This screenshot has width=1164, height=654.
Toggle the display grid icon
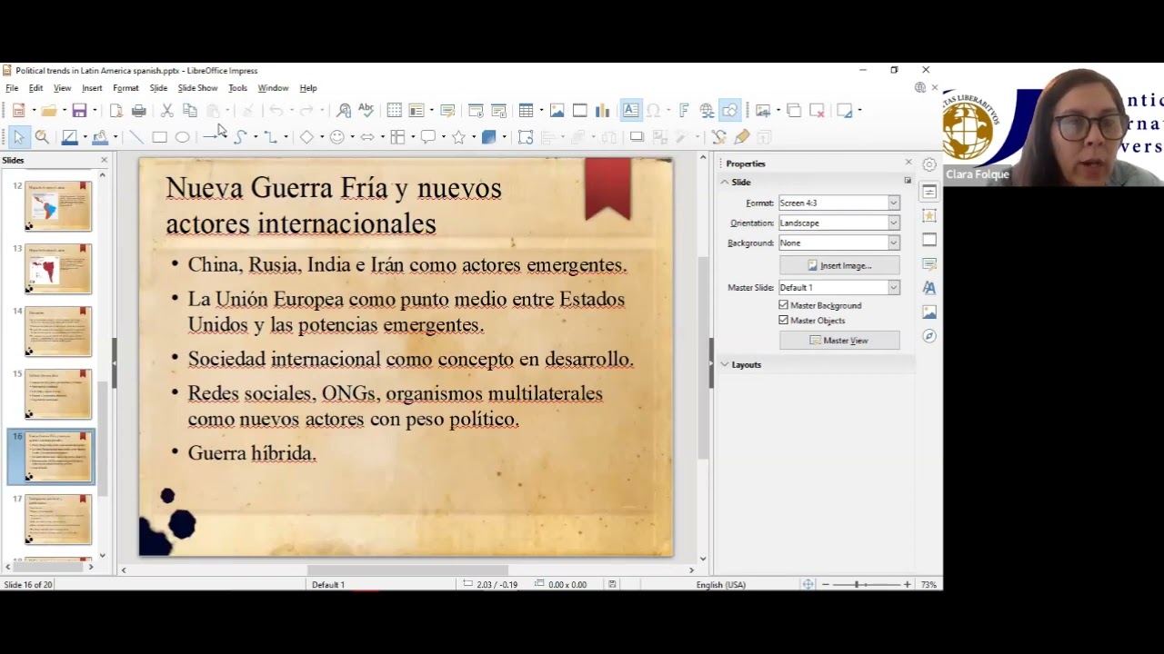tap(394, 111)
